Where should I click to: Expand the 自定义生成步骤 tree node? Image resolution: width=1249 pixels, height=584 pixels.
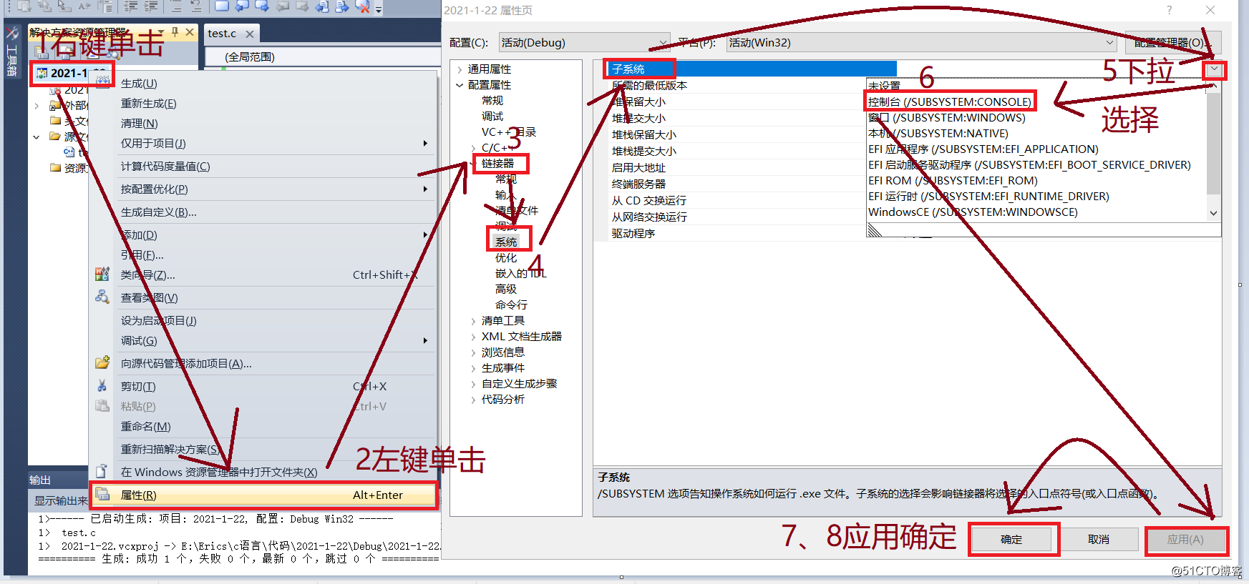[473, 384]
